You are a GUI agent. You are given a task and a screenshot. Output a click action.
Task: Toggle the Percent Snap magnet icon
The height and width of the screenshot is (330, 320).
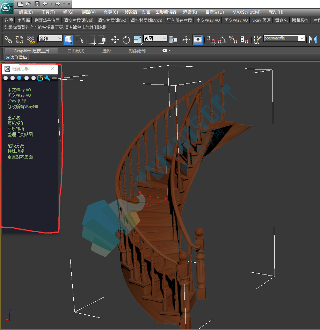[x=233, y=39]
